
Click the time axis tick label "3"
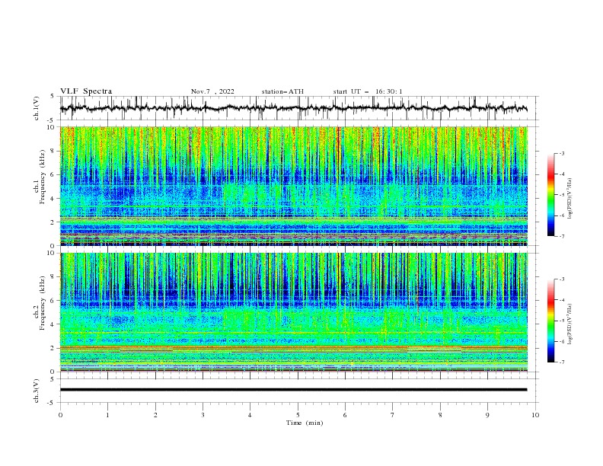(x=203, y=415)
